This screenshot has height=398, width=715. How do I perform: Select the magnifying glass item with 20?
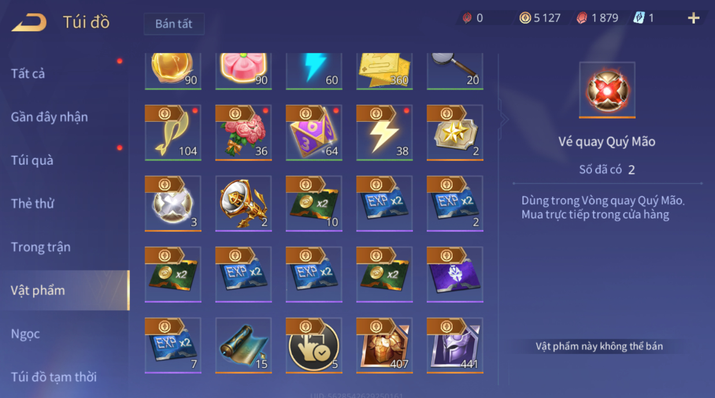pyautogui.click(x=455, y=71)
